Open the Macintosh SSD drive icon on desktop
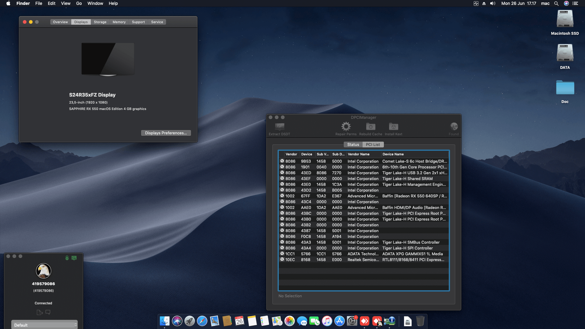 tap(565, 19)
